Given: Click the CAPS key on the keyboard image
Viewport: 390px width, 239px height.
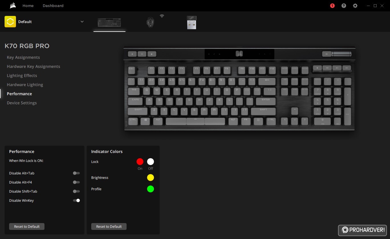Looking at the screenshot, I should click(135, 101).
